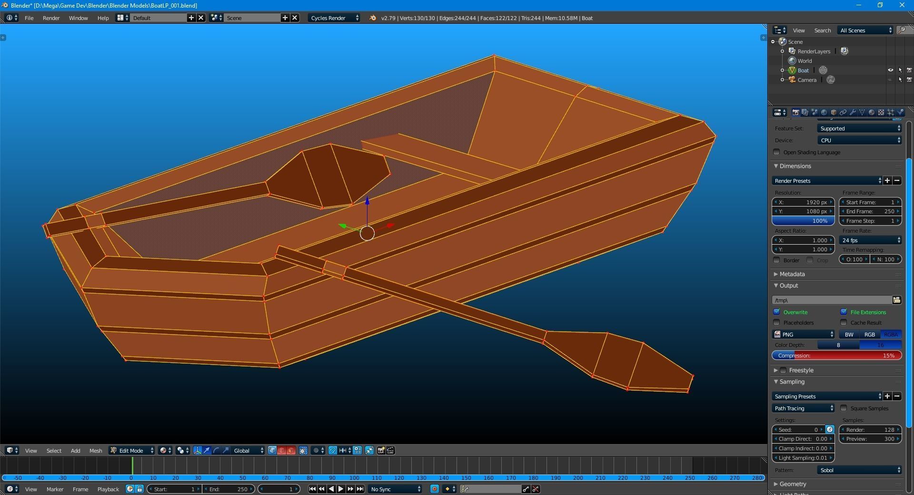The image size is (914, 495).
Task: Disable the Overwrite checkbox
Action: point(777,312)
